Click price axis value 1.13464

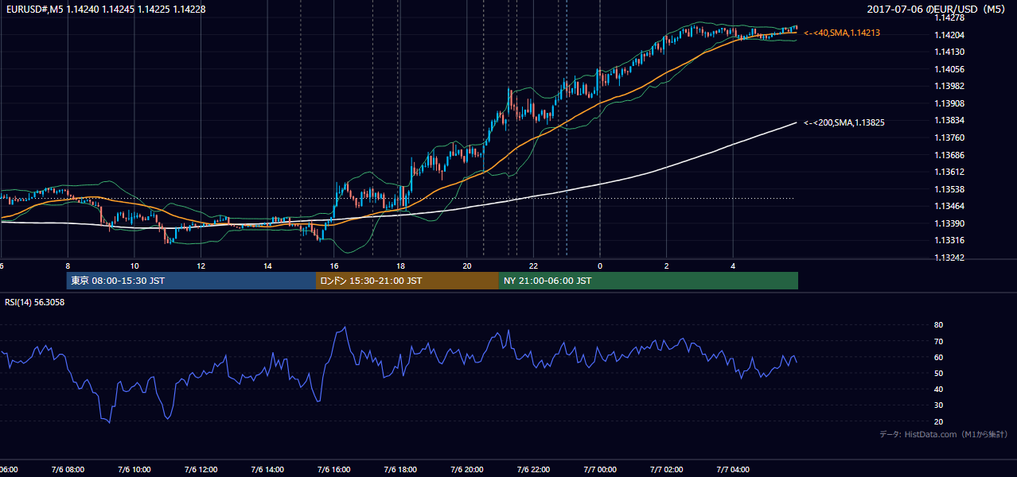[949, 206]
